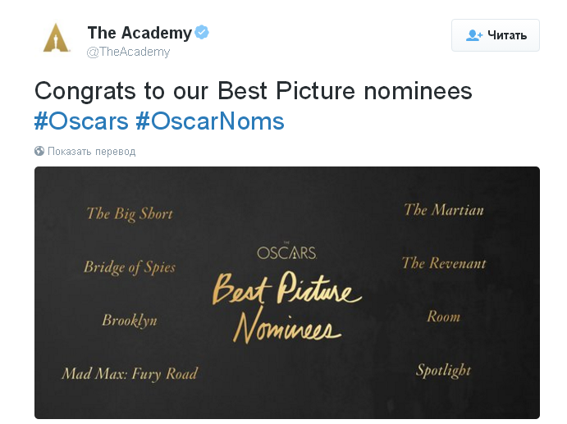Click The Revenant title in image

(x=443, y=263)
